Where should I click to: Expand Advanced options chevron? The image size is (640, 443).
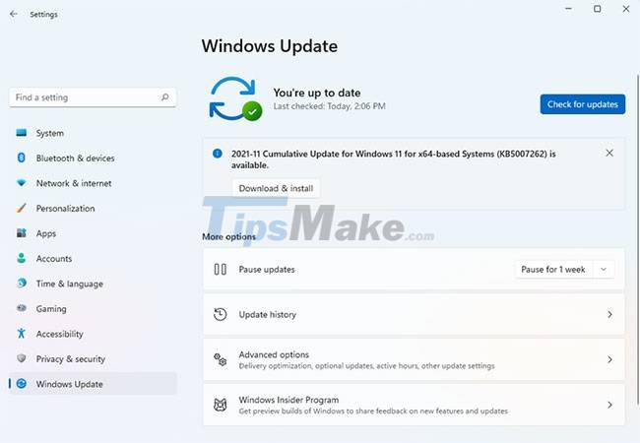click(609, 359)
